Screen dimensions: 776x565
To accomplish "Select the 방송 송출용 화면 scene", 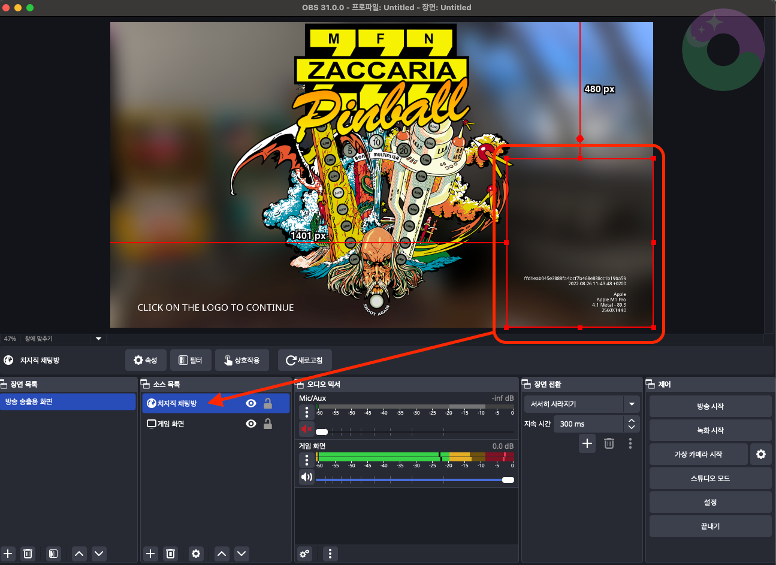I will tap(68, 401).
